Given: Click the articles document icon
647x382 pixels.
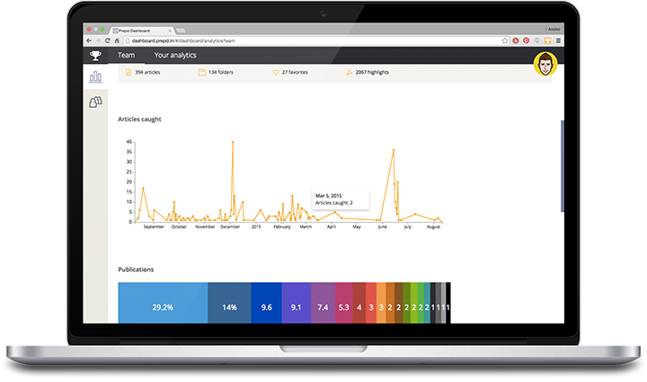Looking at the screenshot, I should (129, 72).
